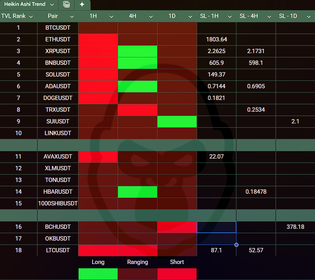Viewport: 315px width, 280px height.
Task: Click the Long legend label
Action: click(98, 262)
